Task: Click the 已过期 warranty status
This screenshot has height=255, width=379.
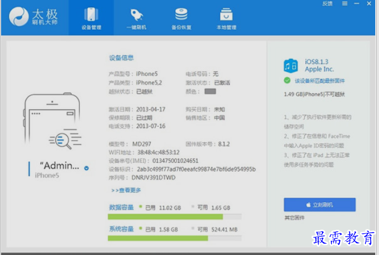Action: 144,117
